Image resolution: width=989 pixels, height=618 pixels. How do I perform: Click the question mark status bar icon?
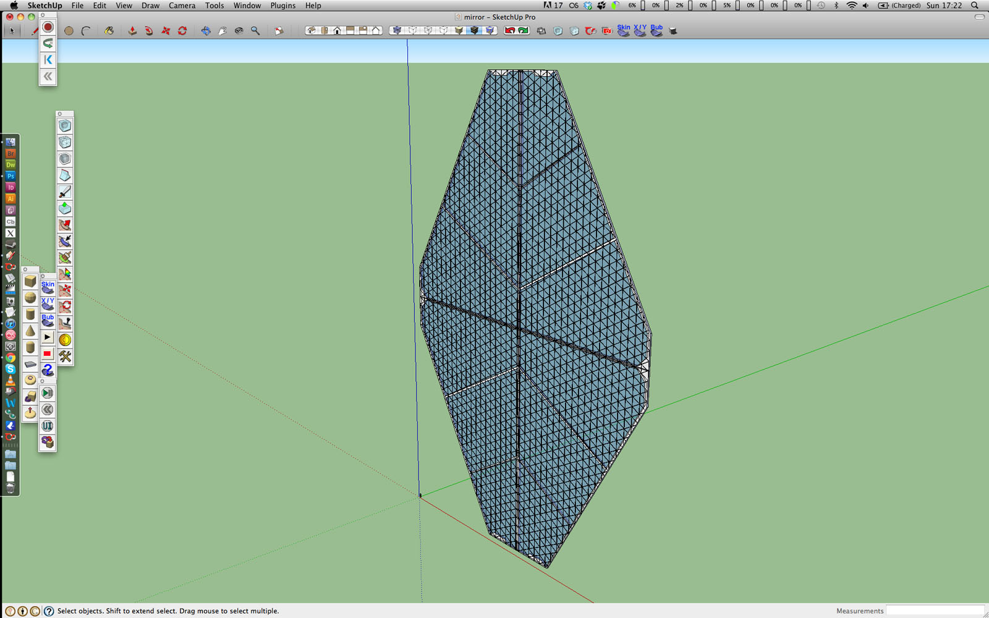point(49,611)
